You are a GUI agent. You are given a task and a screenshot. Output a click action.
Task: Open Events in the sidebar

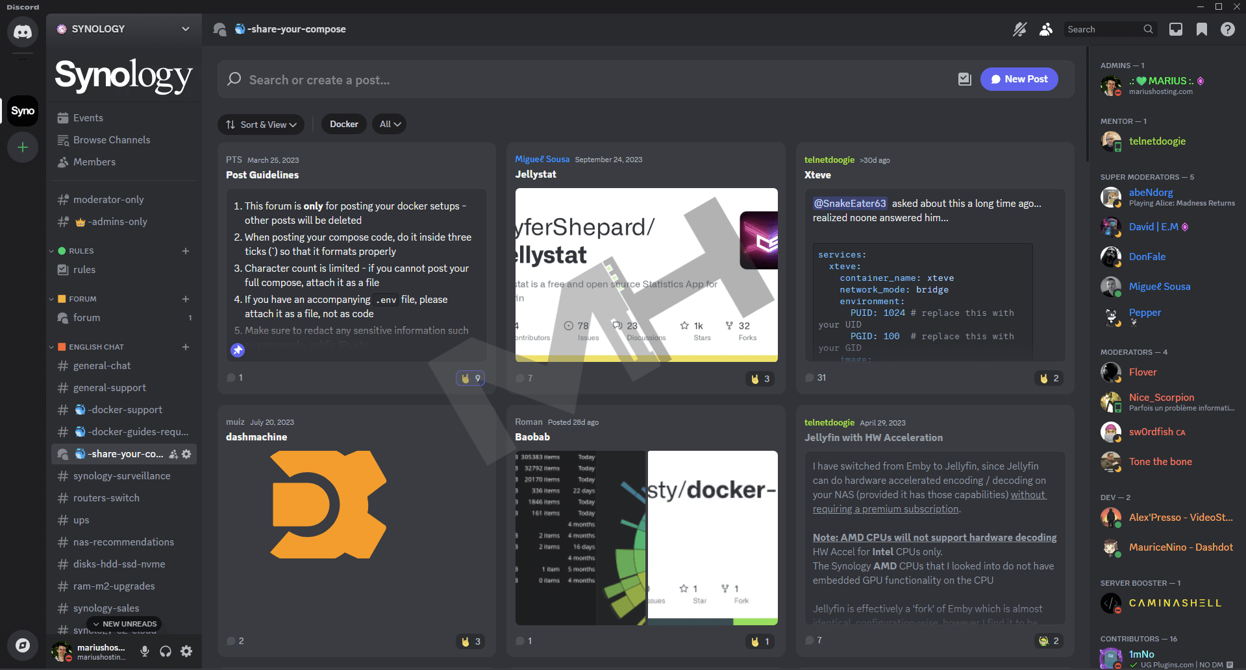pyautogui.click(x=123, y=118)
